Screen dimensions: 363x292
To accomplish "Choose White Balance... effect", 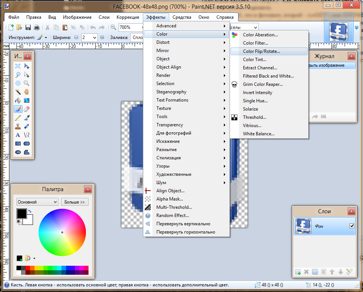I will (269, 134).
